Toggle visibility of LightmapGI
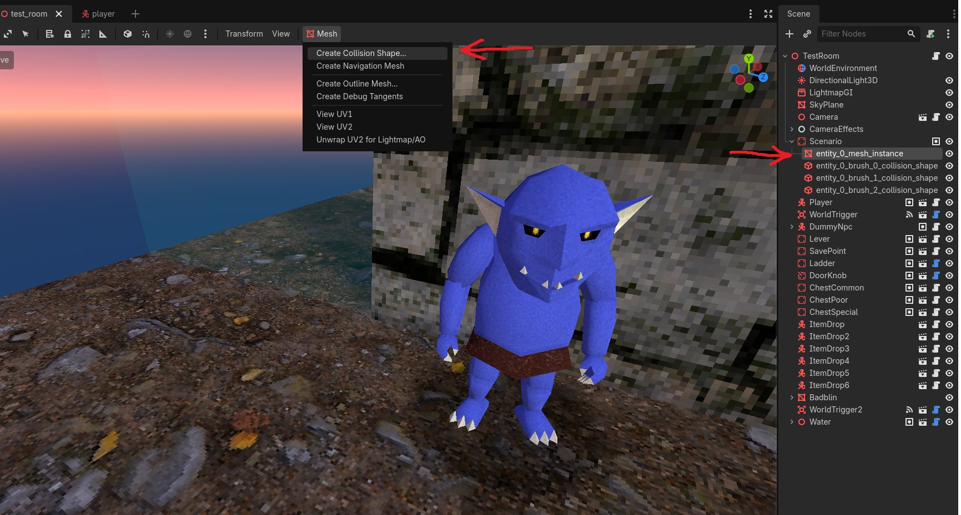Viewport: 961px width, 515px height. (x=949, y=93)
